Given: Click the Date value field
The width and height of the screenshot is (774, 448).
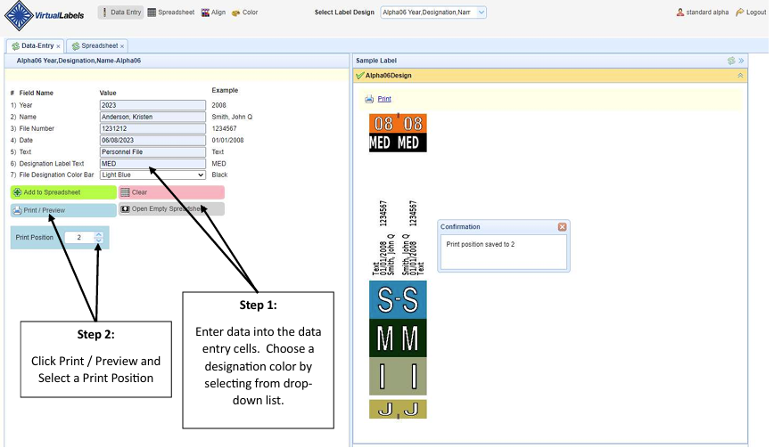Looking at the screenshot, I should point(152,140).
